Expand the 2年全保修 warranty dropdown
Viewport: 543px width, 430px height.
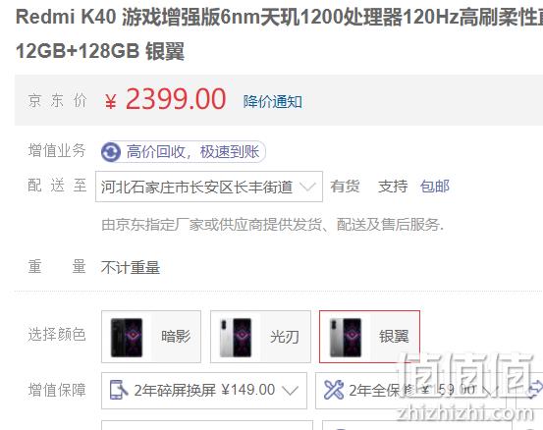point(410,391)
